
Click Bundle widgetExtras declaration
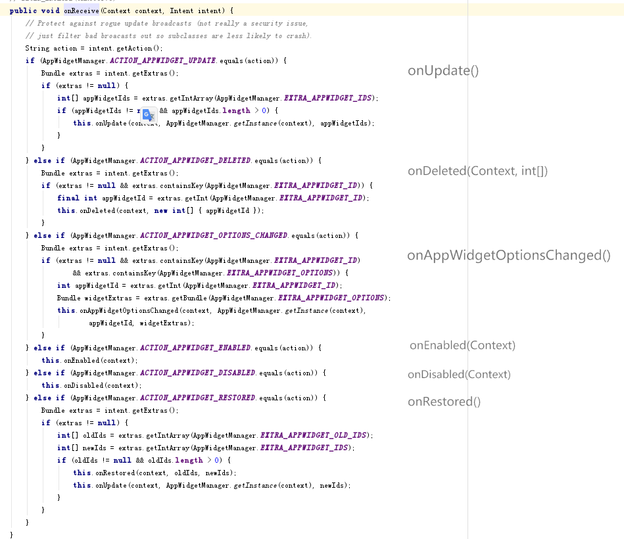[x=224, y=298]
